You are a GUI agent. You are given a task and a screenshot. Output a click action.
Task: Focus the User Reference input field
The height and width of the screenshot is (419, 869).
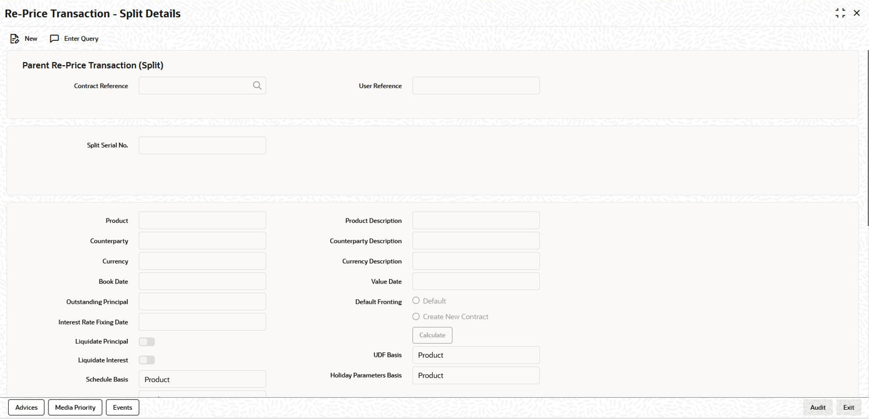tap(476, 86)
